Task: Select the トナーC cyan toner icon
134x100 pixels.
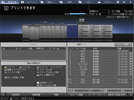Action: tap(38, 67)
